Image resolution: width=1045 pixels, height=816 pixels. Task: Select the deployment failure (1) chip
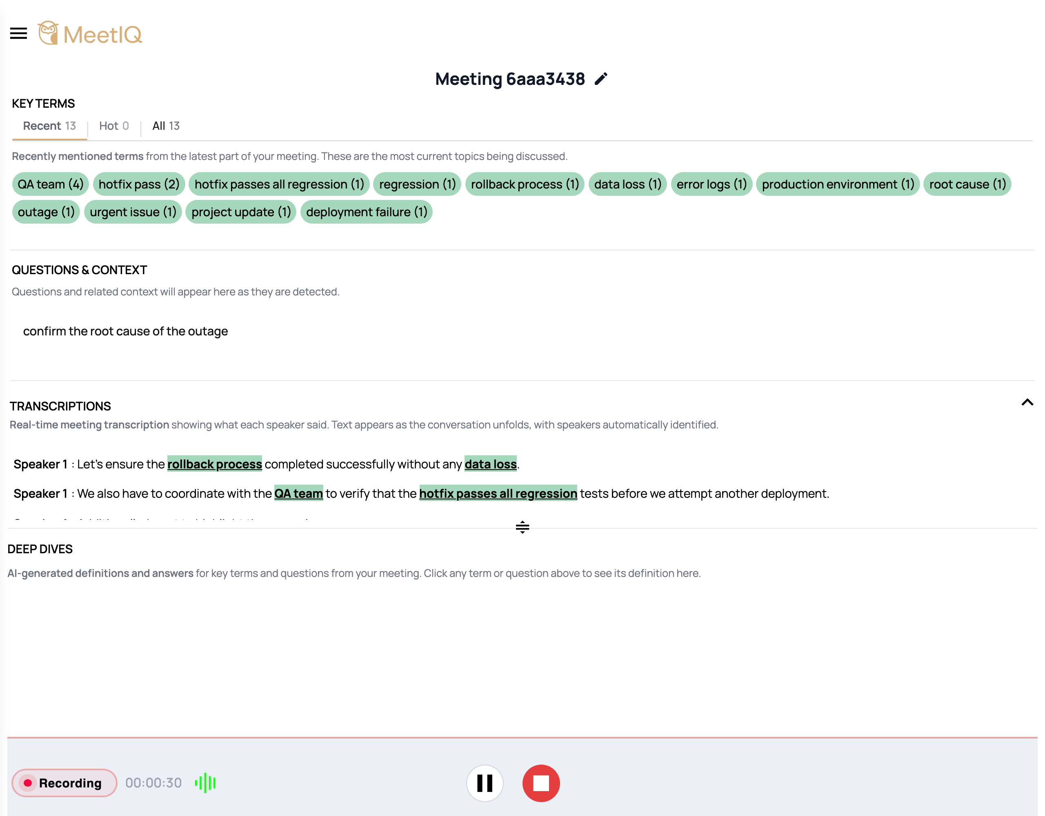(367, 212)
